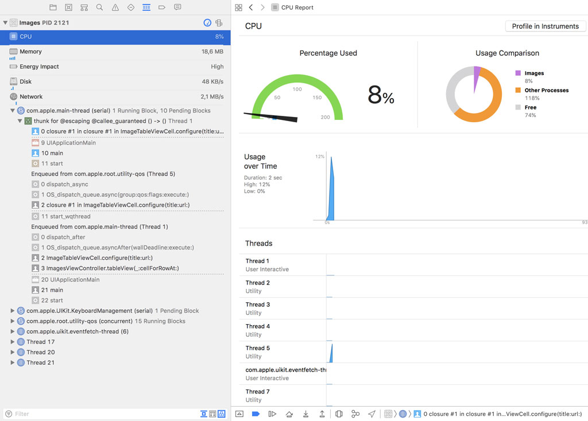Click the Simulate Location arrow icon
The image size is (588, 421).
coord(372,414)
